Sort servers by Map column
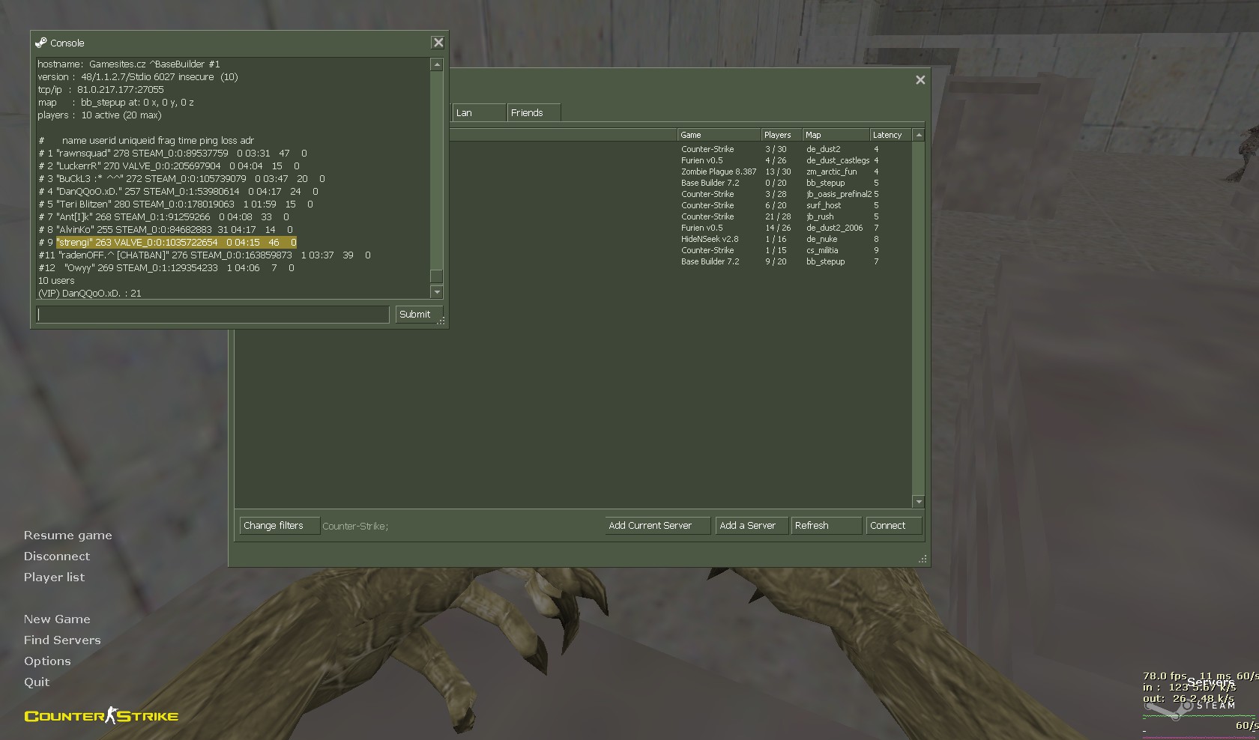The height and width of the screenshot is (740, 1259). coord(836,135)
